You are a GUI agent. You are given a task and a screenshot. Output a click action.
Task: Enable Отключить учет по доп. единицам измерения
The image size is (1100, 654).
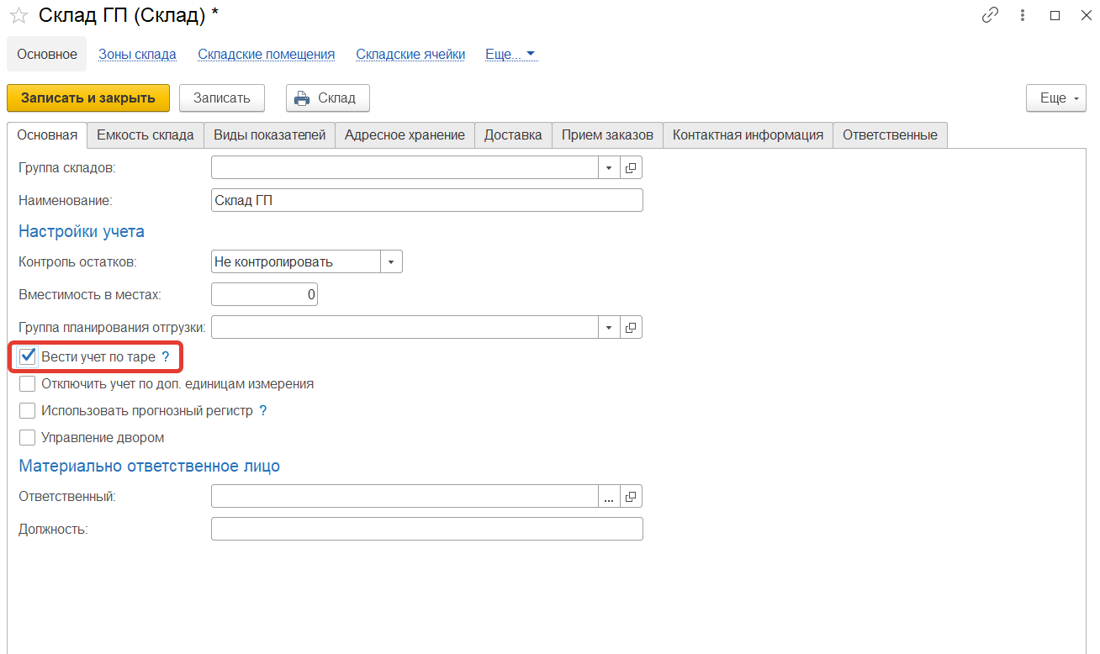pos(28,384)
